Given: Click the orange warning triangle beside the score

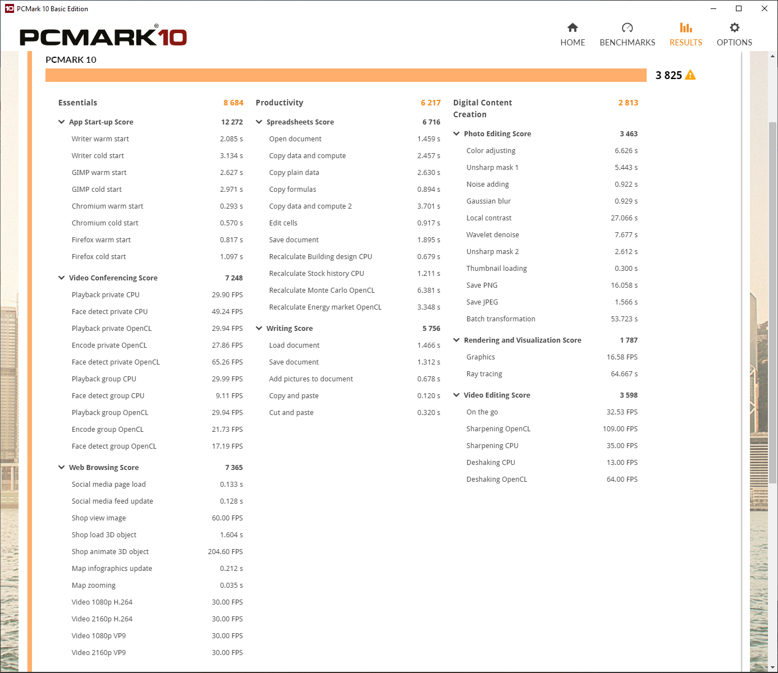Looking at the screenshot, I should click(x=690, y=75).
